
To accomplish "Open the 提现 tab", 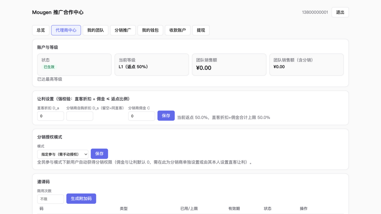I will click(201, 30).
